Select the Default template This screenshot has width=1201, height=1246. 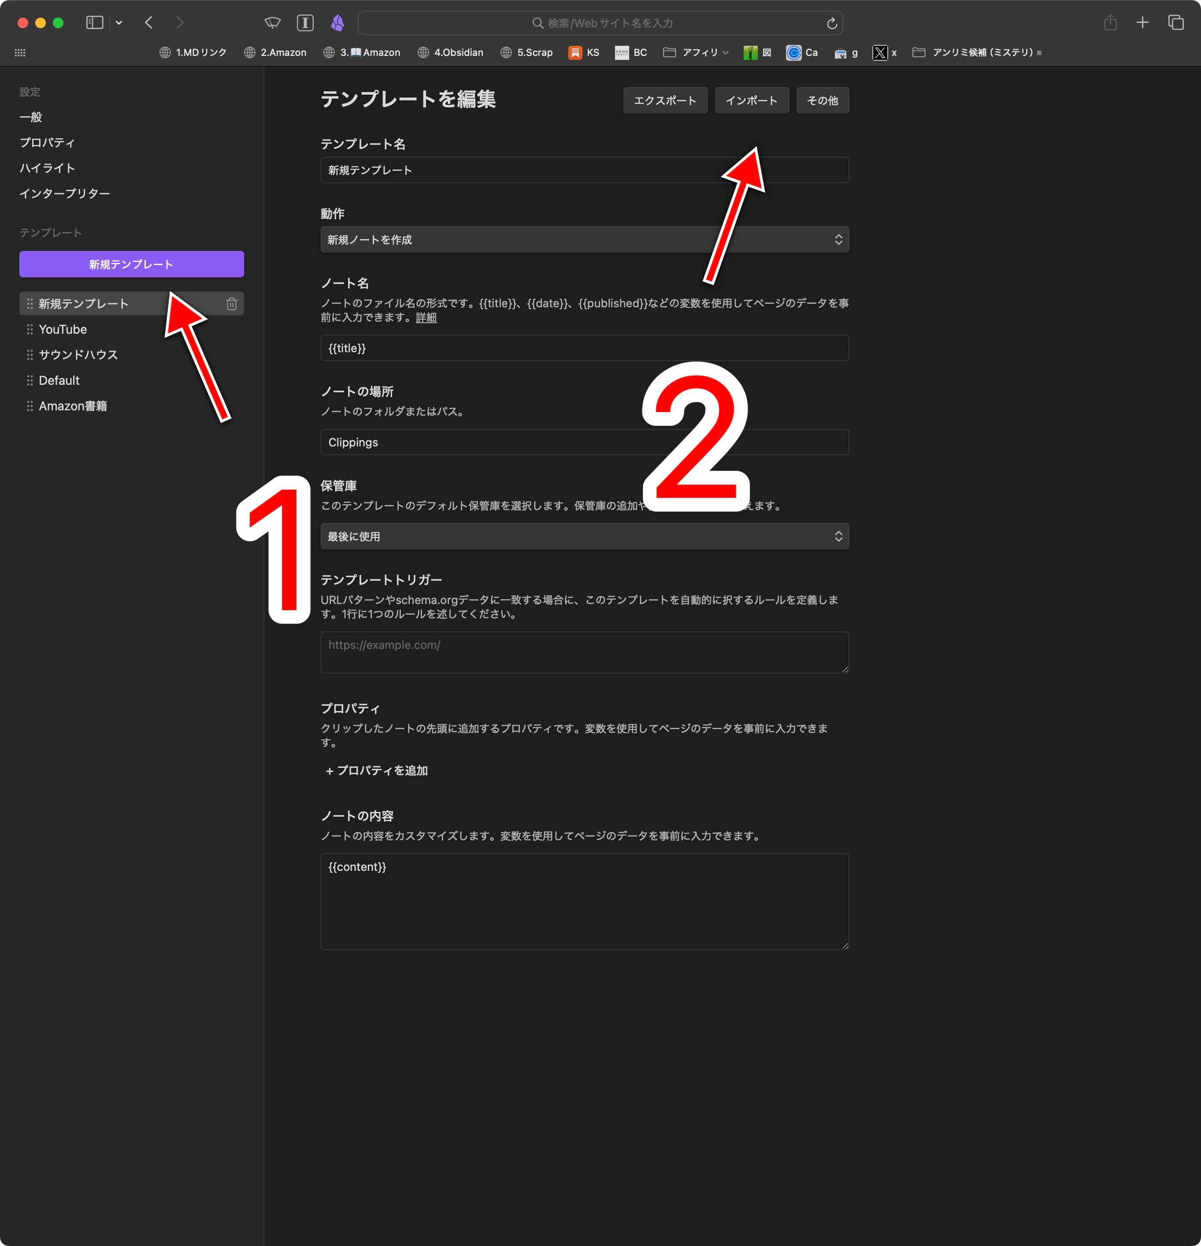click(59, 380)
